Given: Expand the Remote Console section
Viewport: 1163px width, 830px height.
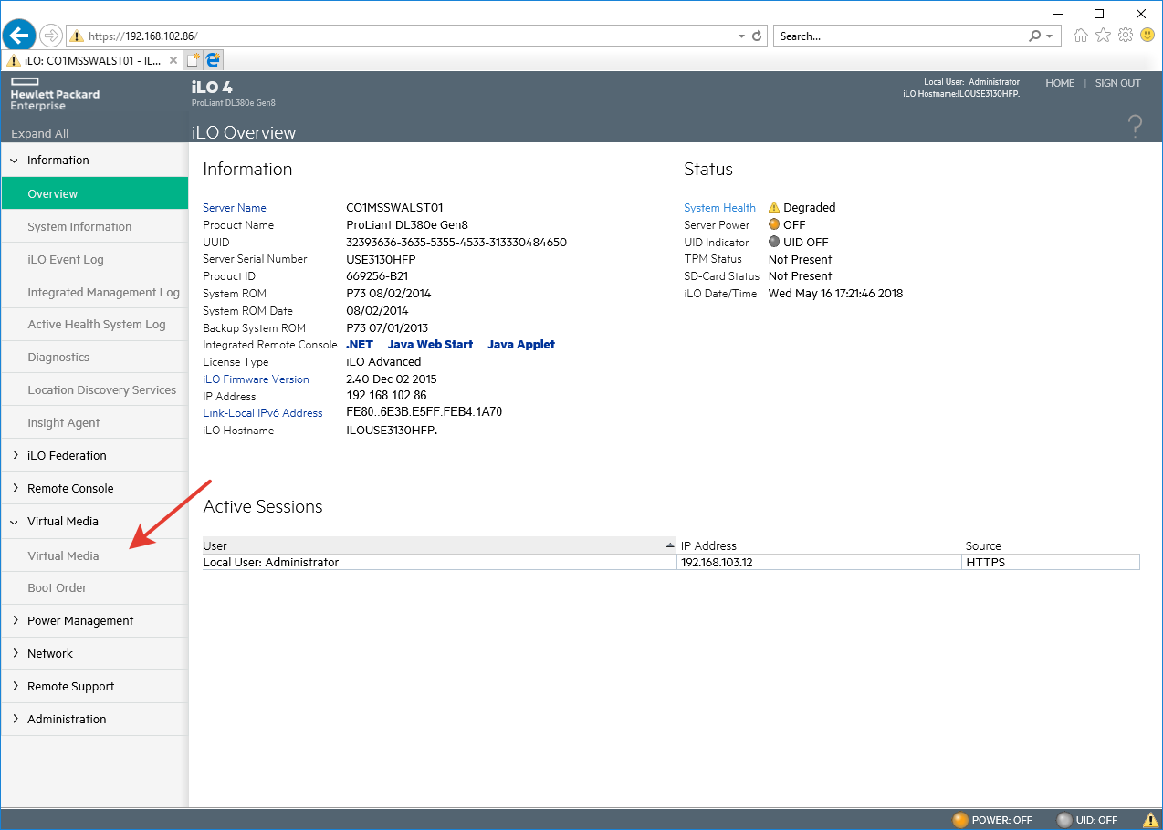Looking at the screenshot, I should 15,488.
